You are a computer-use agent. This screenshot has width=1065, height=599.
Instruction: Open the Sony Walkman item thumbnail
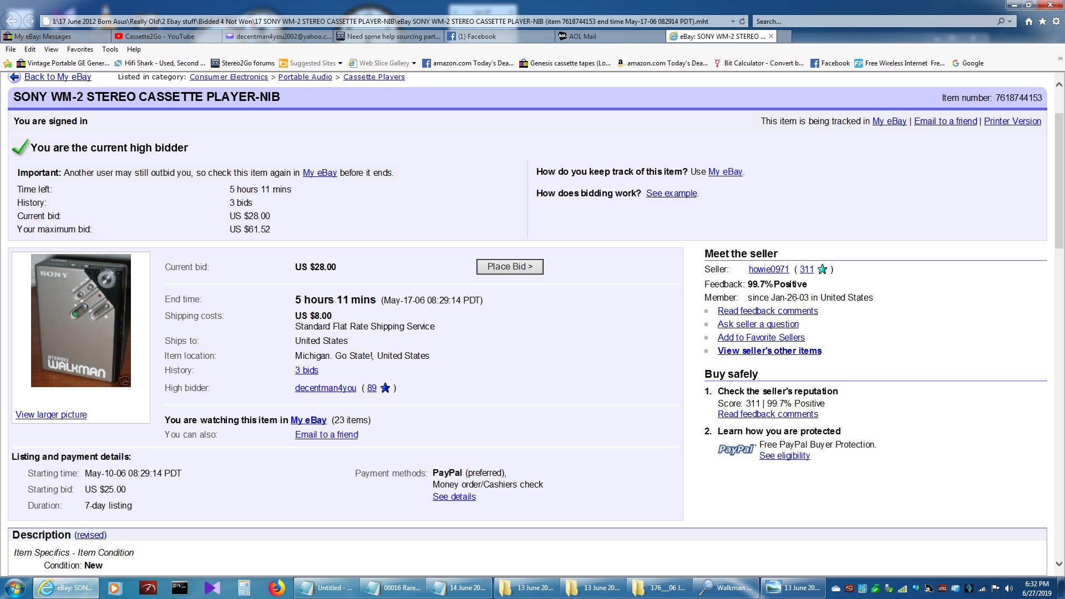click(81, 321)
